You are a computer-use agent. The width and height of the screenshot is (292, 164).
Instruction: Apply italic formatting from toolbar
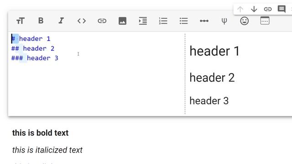(x=61, y=20)
